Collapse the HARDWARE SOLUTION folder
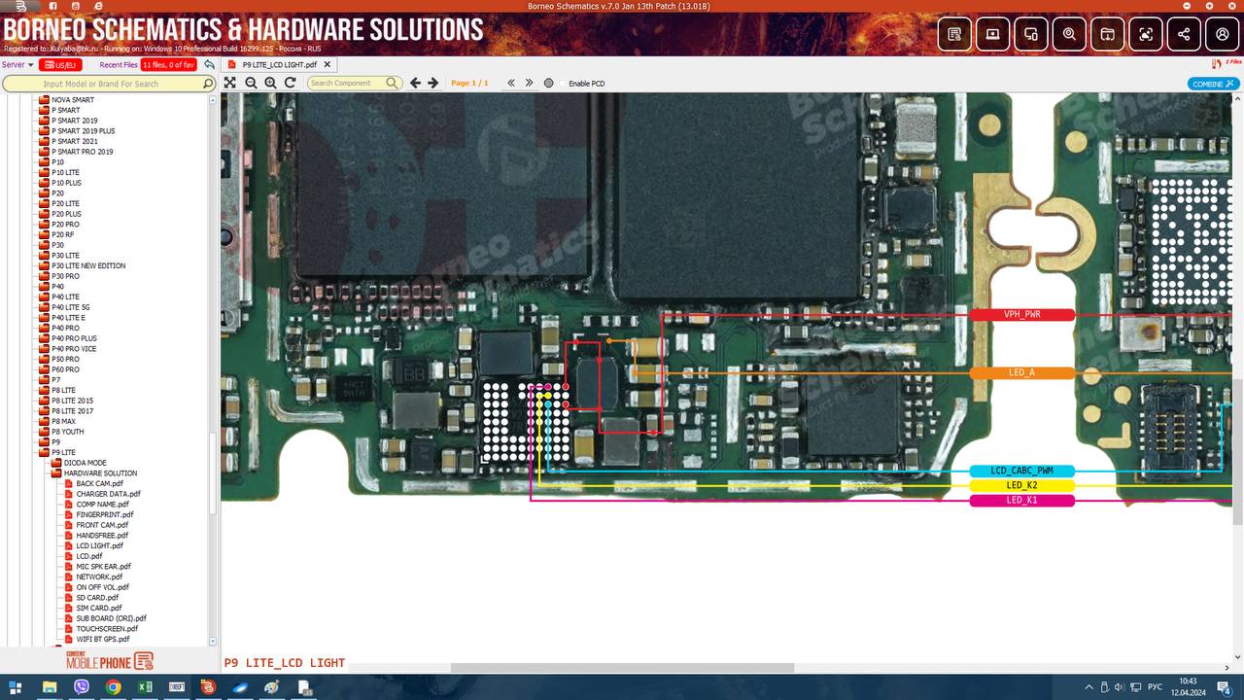 (56, 473)
